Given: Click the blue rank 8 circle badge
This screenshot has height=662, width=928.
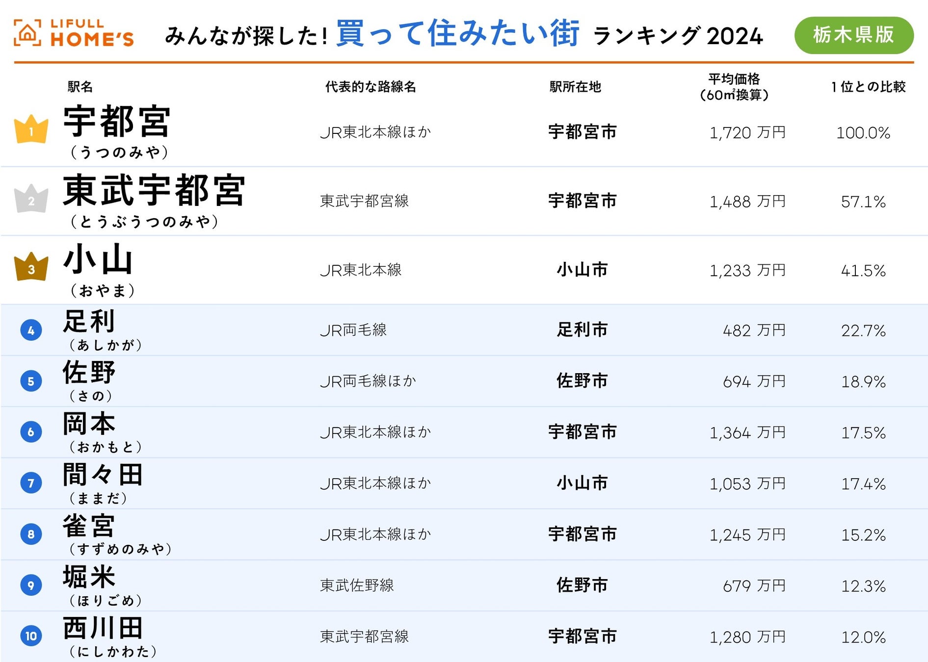Looking at the screenshot, I should 31,534.
